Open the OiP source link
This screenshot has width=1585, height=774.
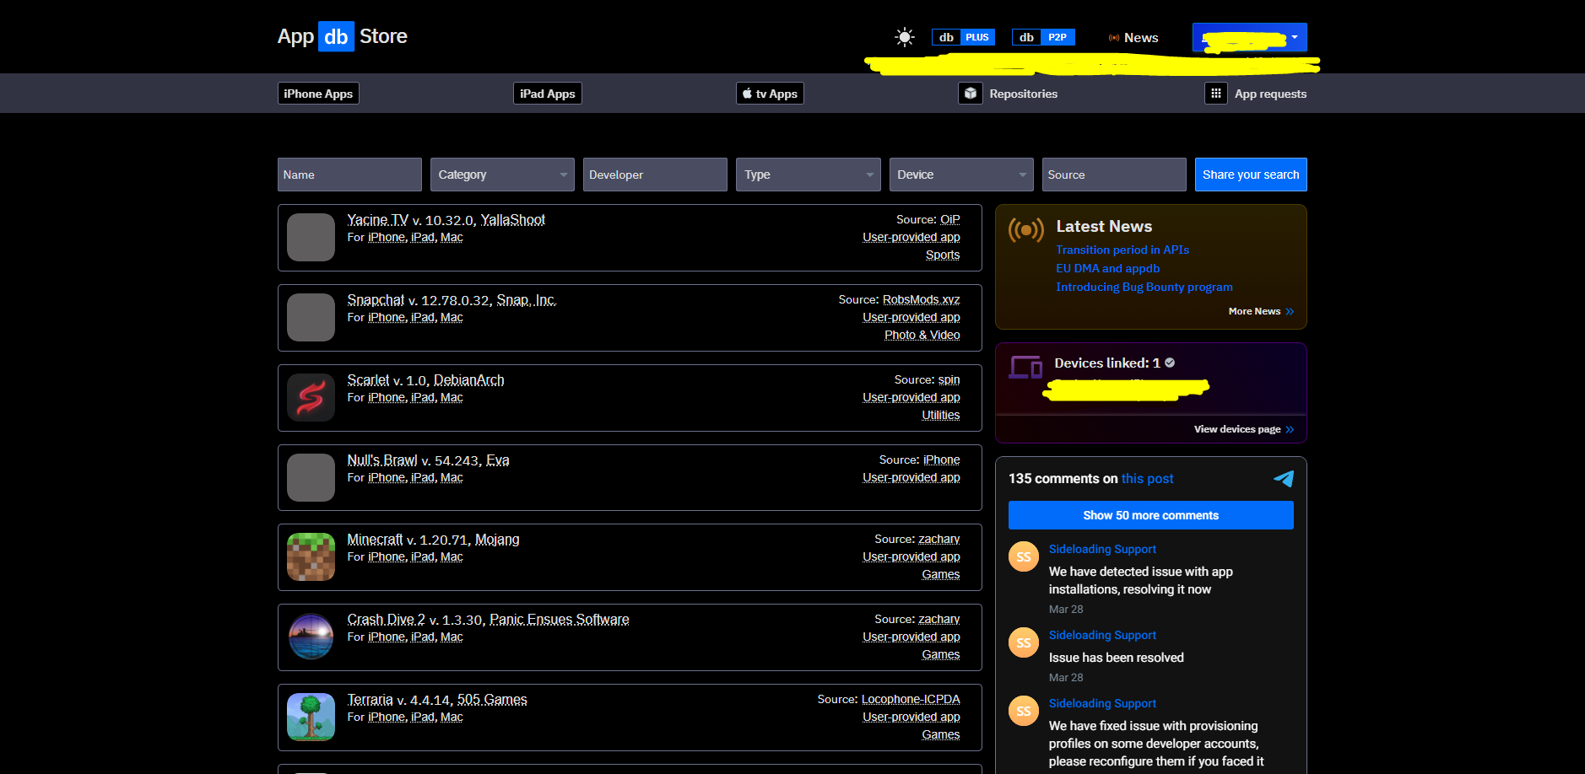950,219
